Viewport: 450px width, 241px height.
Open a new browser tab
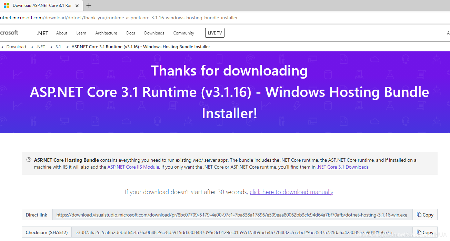coord(89,6)
